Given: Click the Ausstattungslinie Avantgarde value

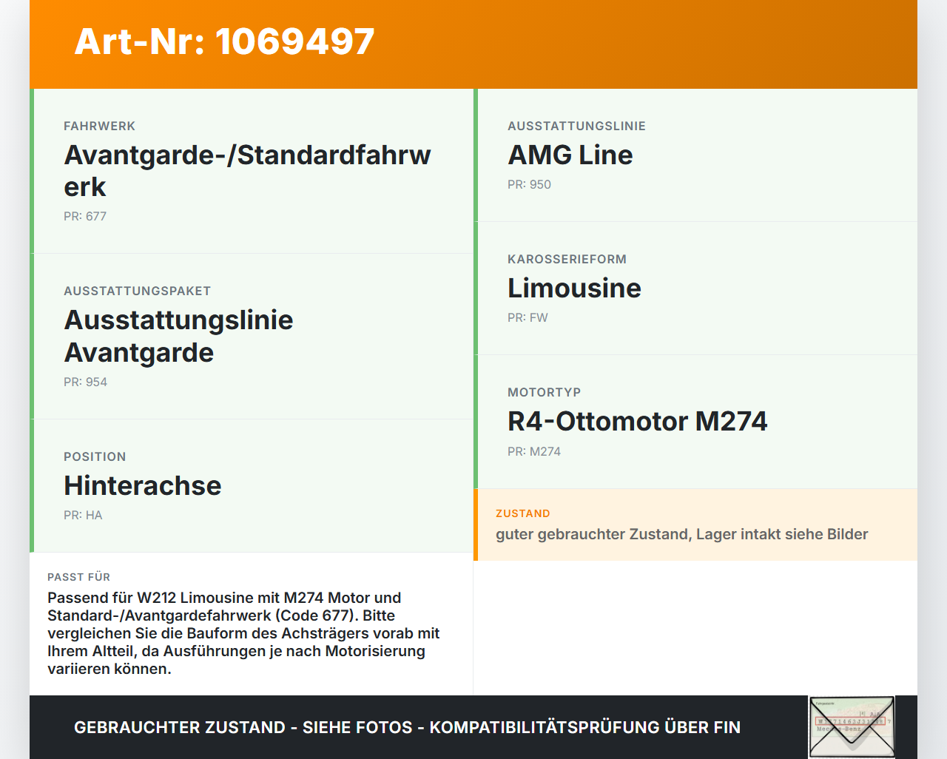Looking at the screenshot, I should [x=178, y=336].
